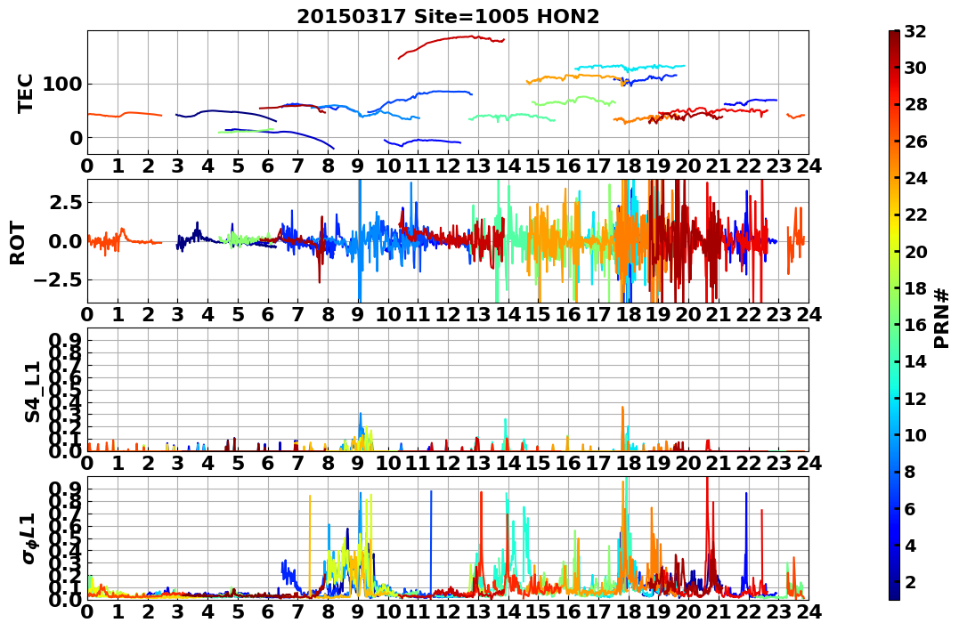This screenshot has width=959, height=631.
Task: Click the "2.5" tick on ROT axis
Action: [67, 202]
